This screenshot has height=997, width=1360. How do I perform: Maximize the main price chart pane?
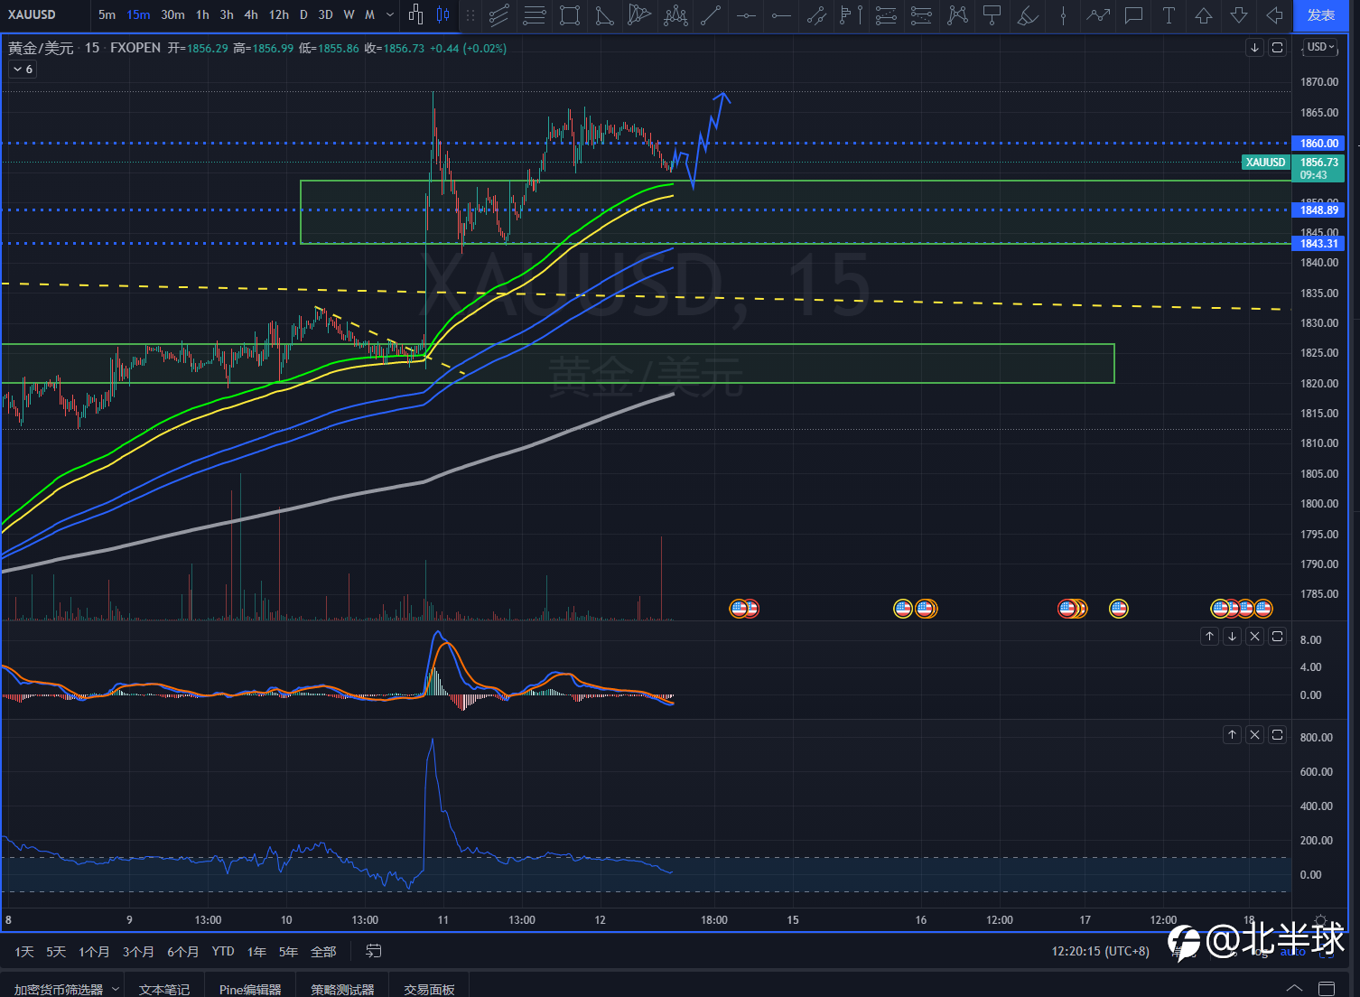1278,48
